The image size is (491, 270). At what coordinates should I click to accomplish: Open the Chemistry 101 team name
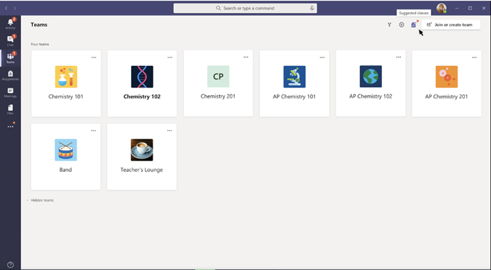pyautogui.click(x=65, y=97)
